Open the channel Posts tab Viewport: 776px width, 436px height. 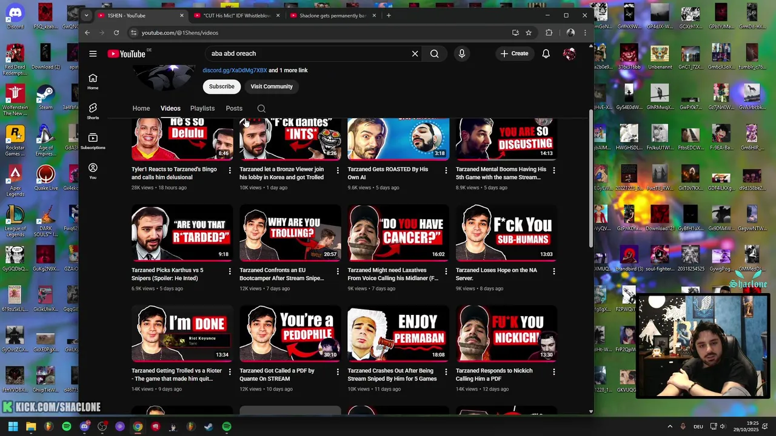(x=234, y=108)
